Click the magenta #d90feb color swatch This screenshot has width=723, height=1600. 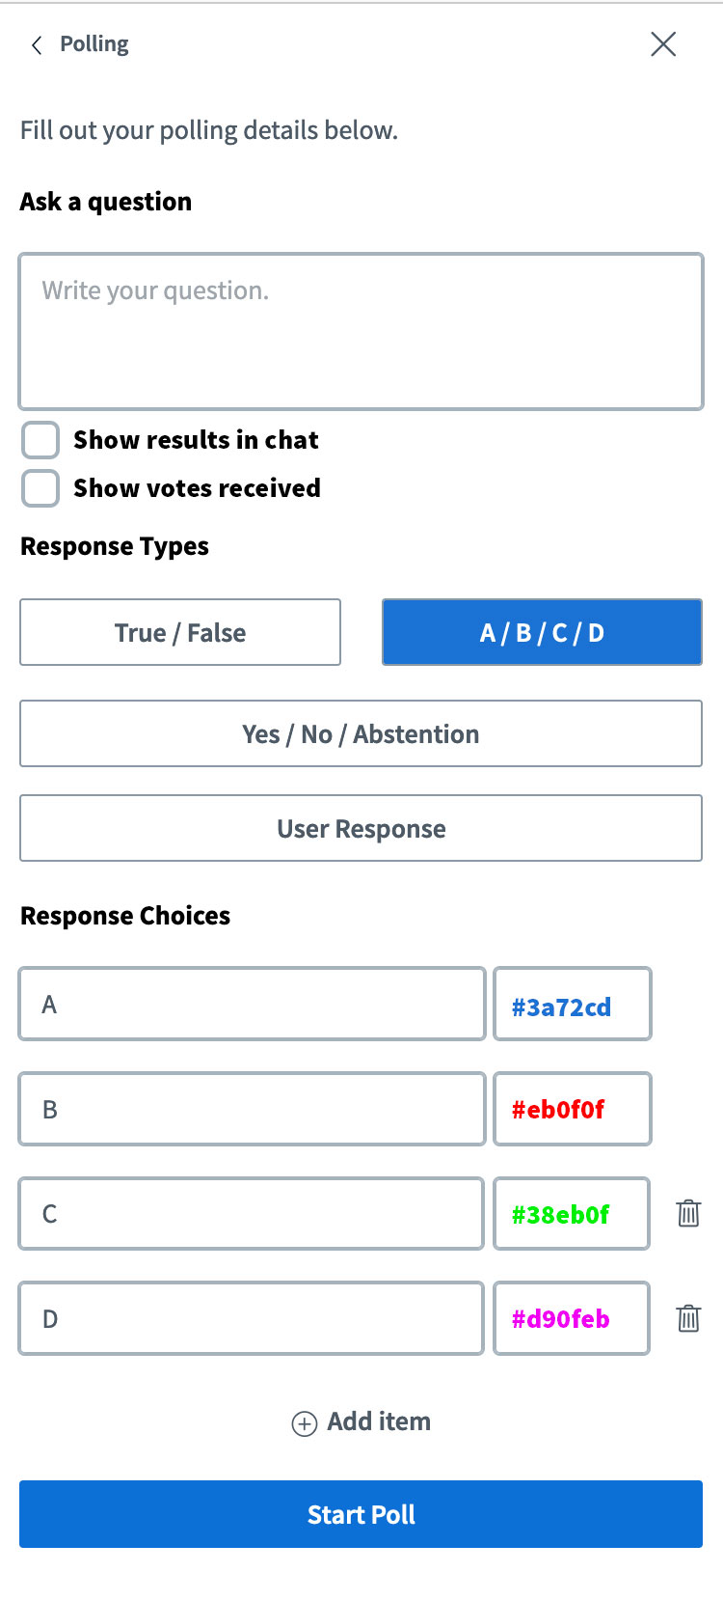click(572, 1318)
